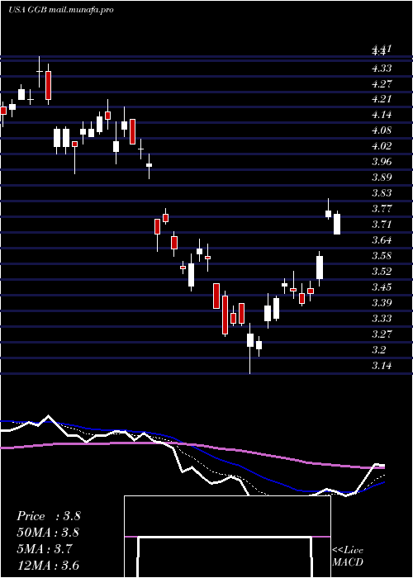Select the 3.64 price axis label

pos(382,240)
